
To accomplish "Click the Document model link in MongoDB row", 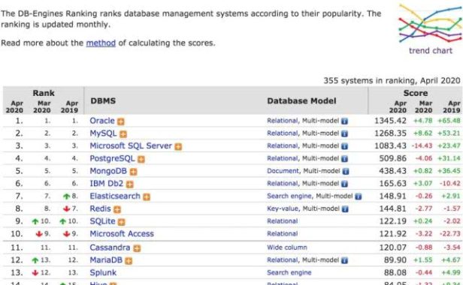I will point(283,171).
